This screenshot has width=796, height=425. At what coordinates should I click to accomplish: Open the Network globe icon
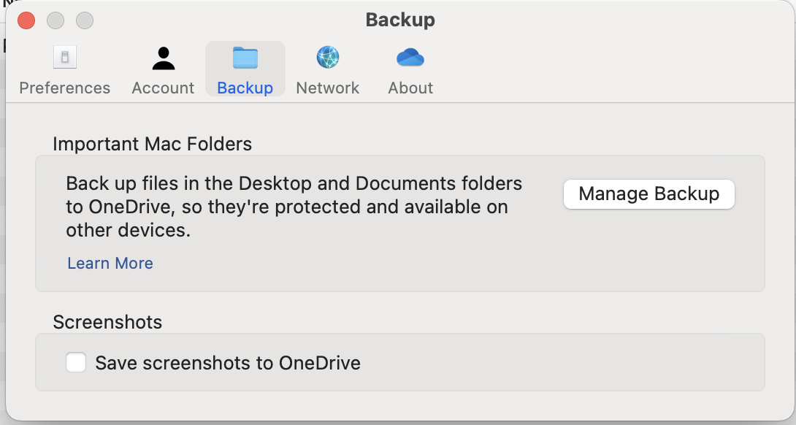tap(328, 57)
